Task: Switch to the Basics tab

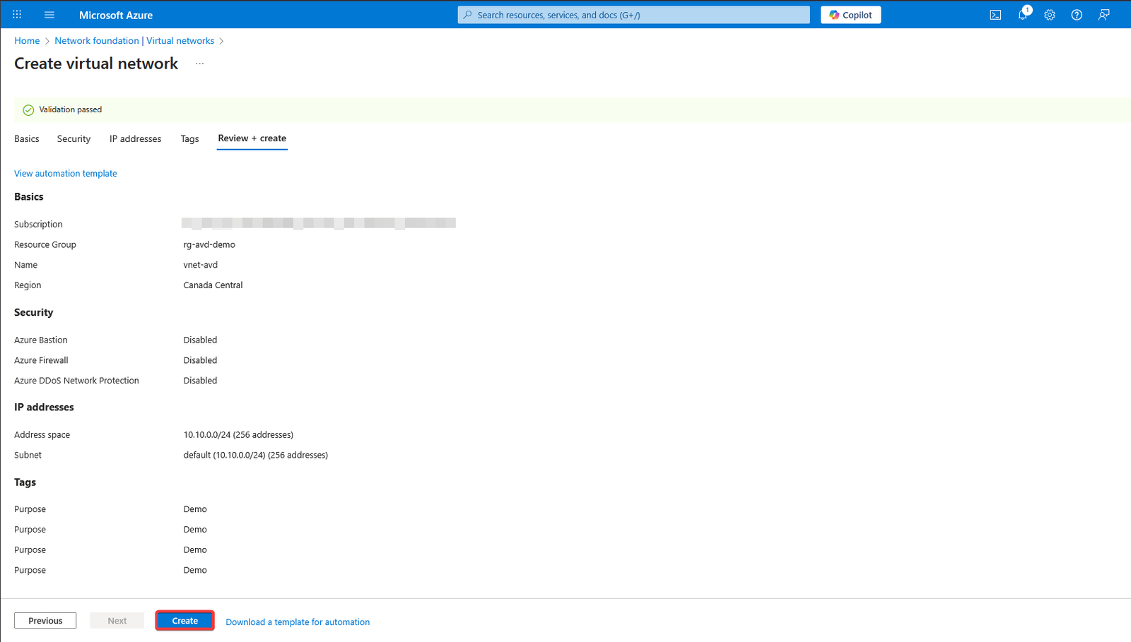Action: (27, 139)
